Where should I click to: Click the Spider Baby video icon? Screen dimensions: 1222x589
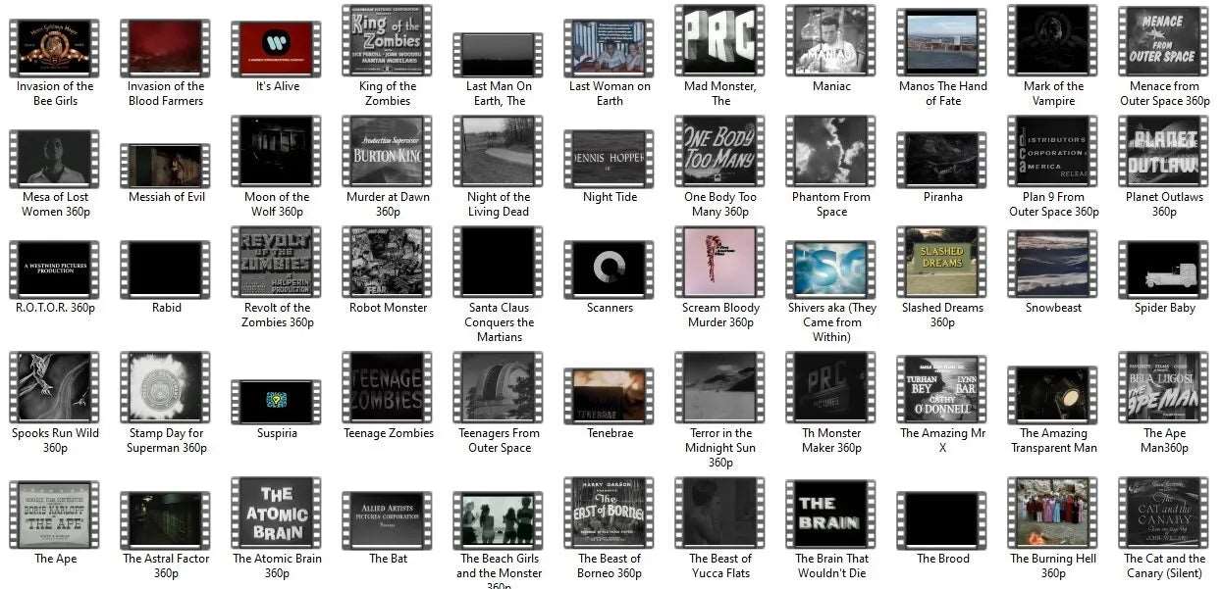[1164, 270]
